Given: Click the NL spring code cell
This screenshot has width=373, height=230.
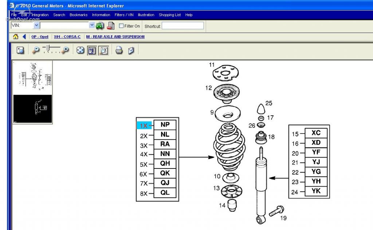Looking at the screenshot, I should (165, 135).
